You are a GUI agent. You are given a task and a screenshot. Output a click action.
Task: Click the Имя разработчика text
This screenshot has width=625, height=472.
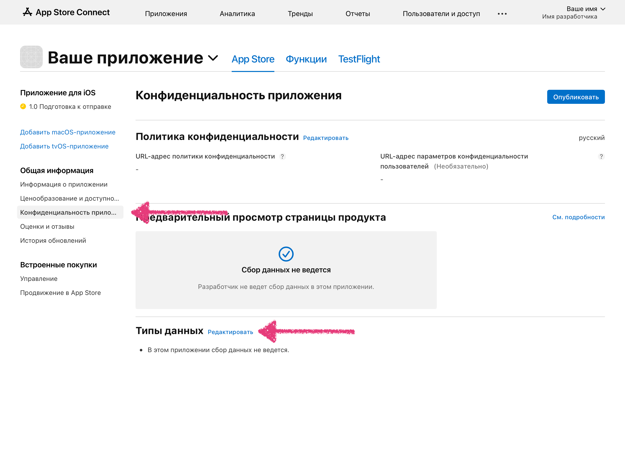click(x=570, y=17)
